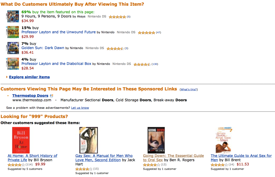Open At Home: A Short History title link
Screen dimensions: 275x177
(32, 156)
